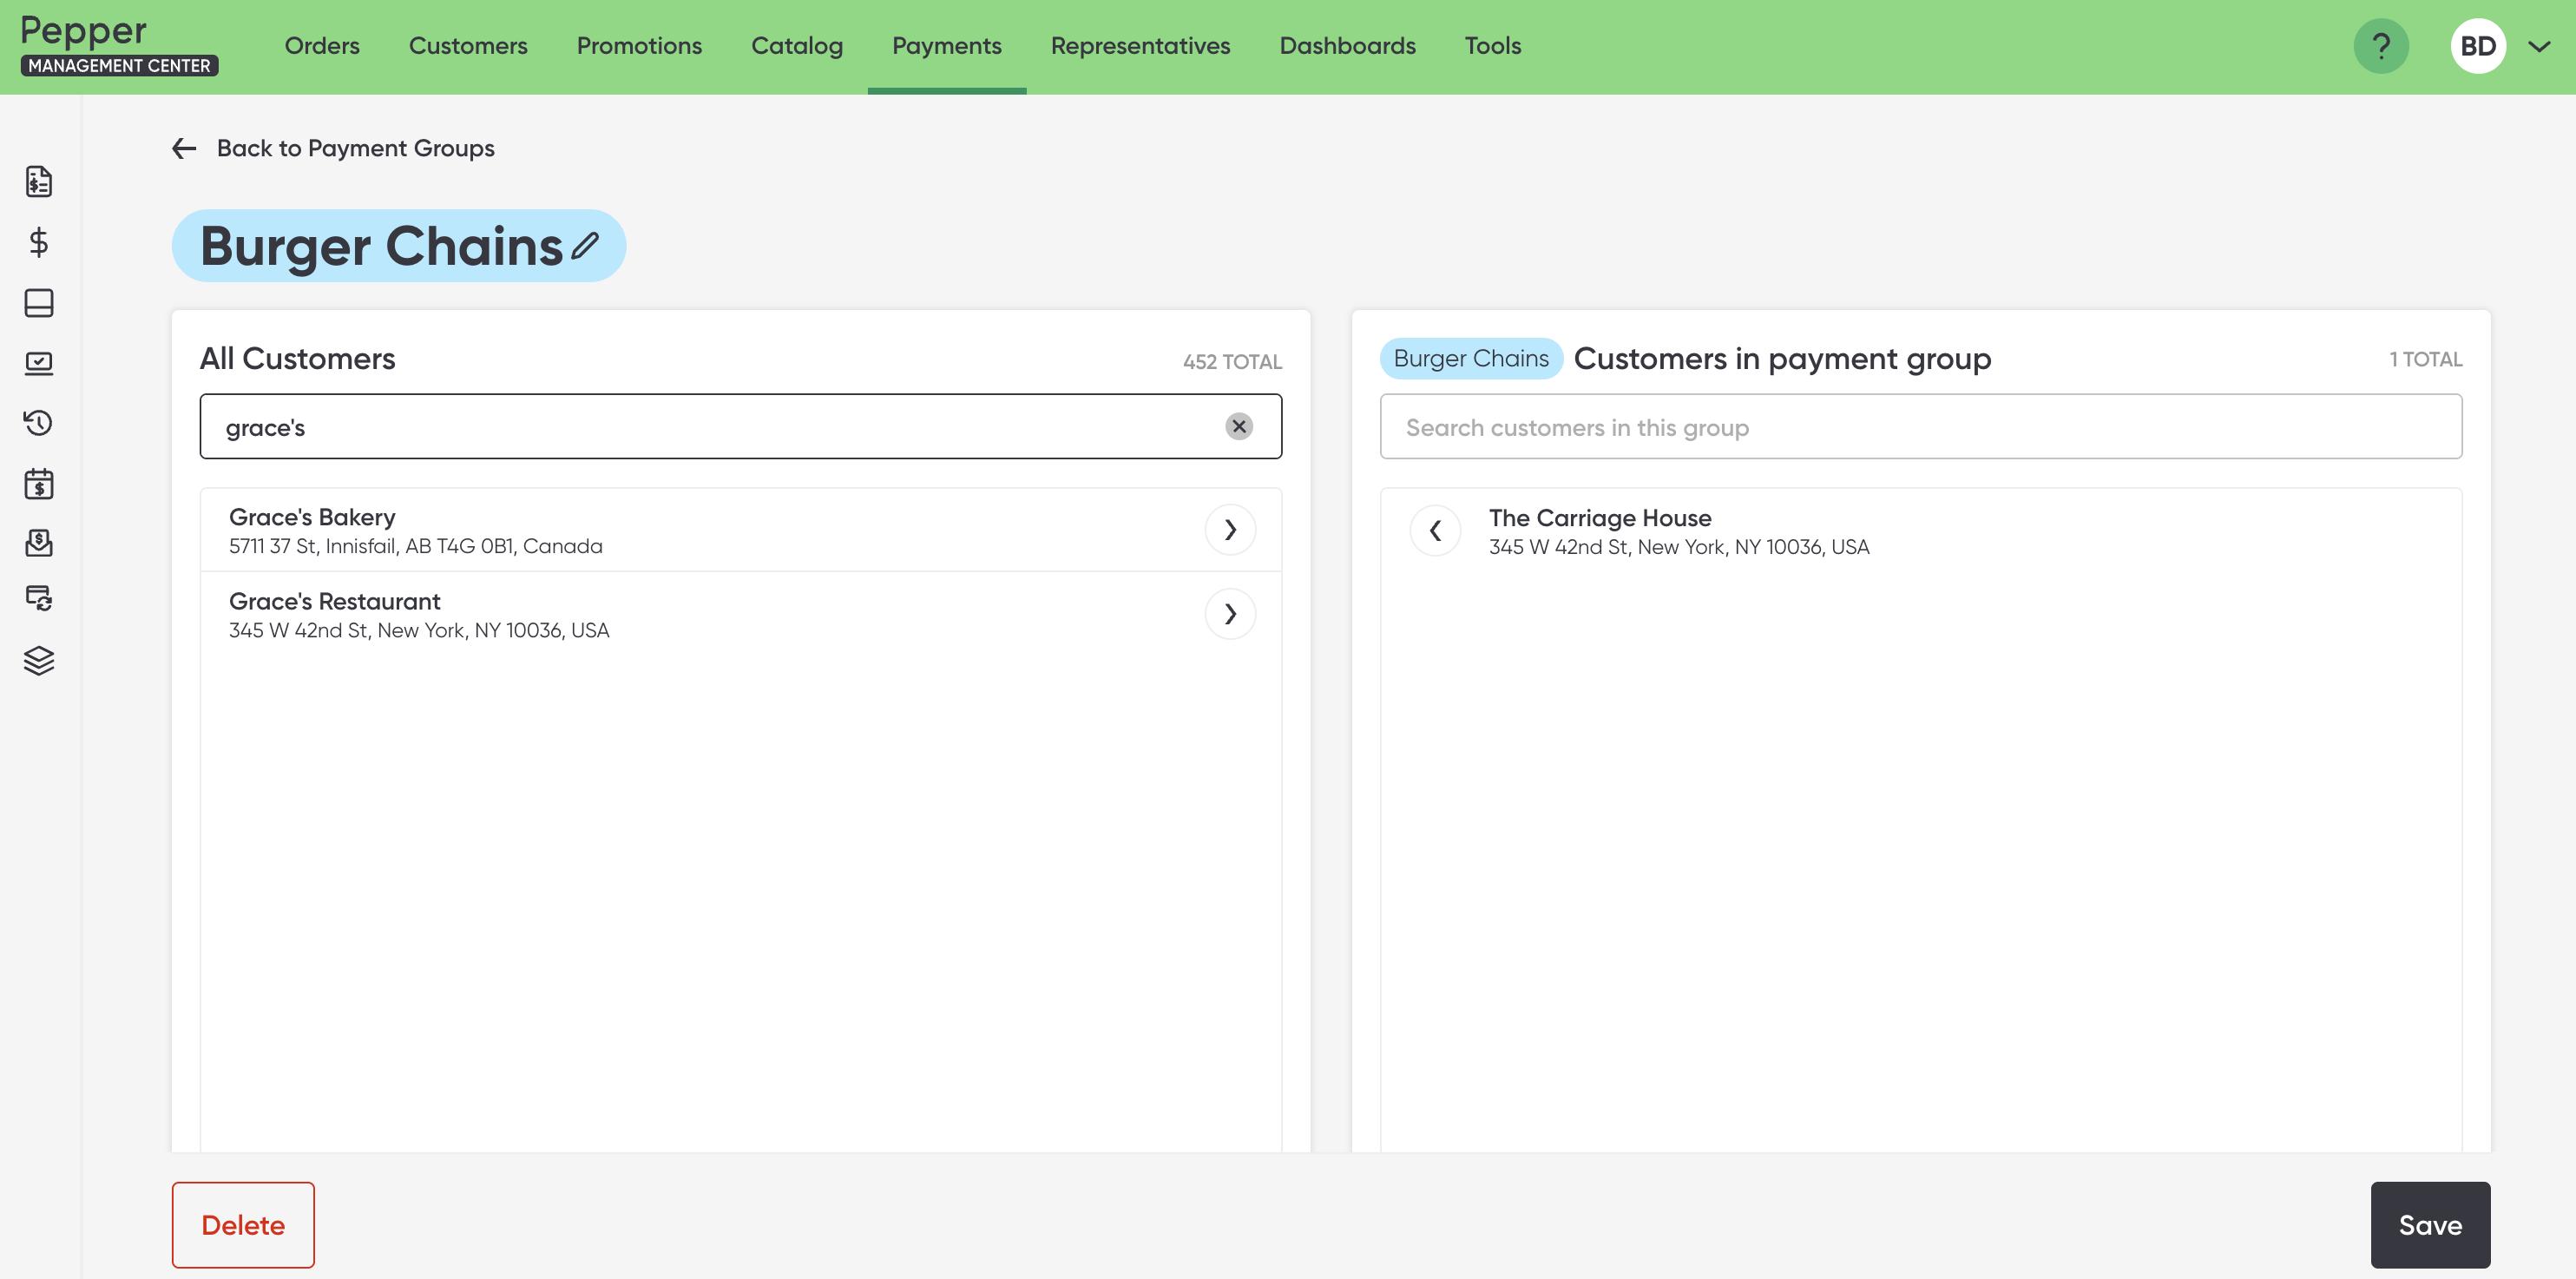Save the payment group changes

point(2429,1224)
